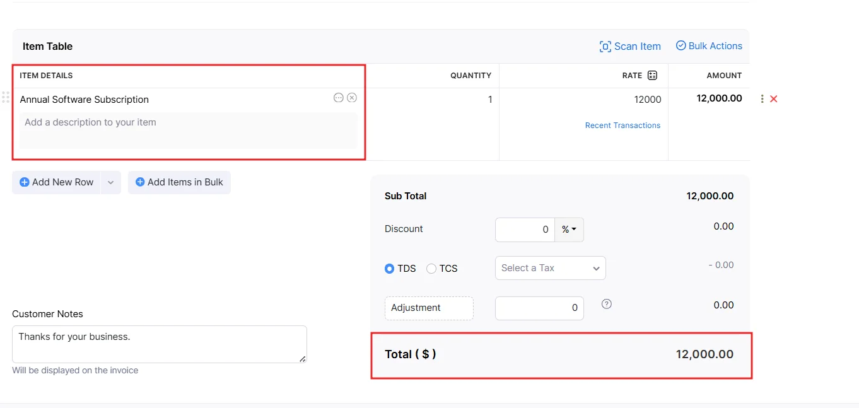Grab the row drag handle dots
This screenshot has height=408, width=859.
(x=6, y=97)
